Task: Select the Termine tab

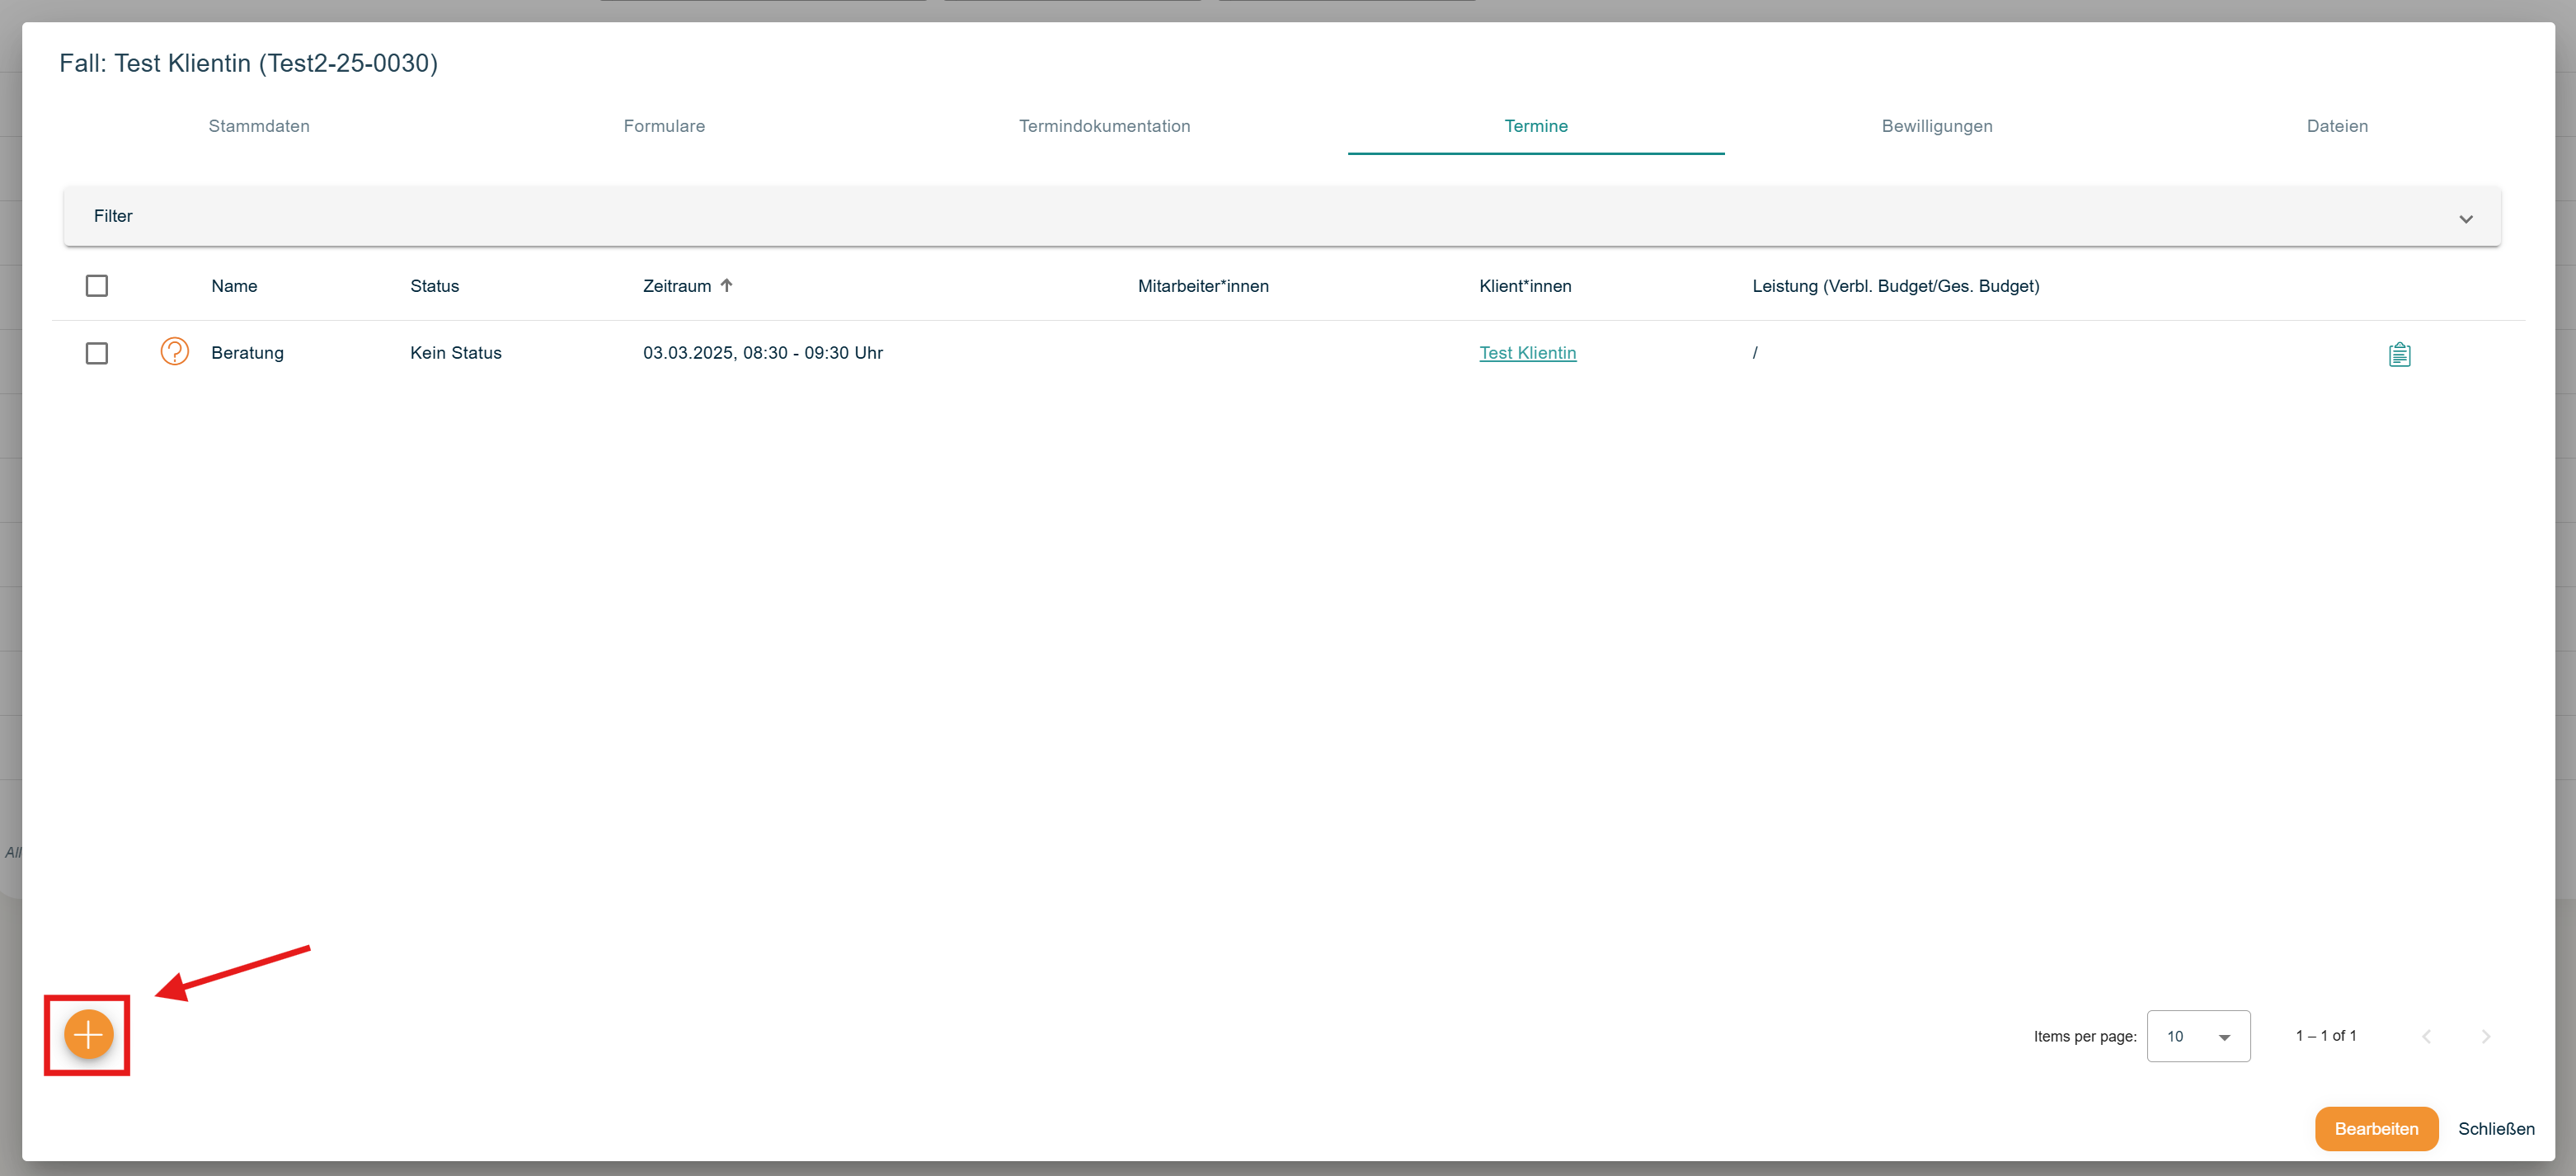Action: [1536, 126]
